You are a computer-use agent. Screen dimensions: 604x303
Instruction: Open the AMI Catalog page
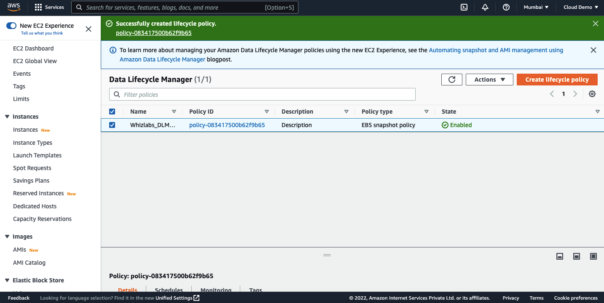29,263
